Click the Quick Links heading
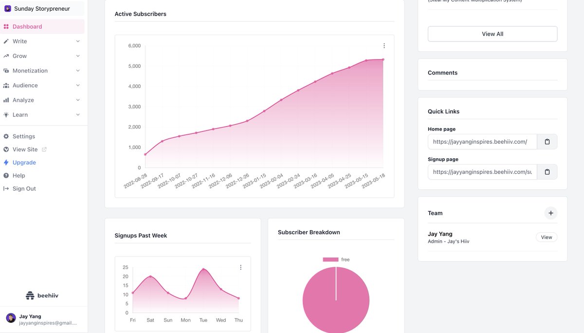This screenshot has height=333, width=584. [443, 111]
